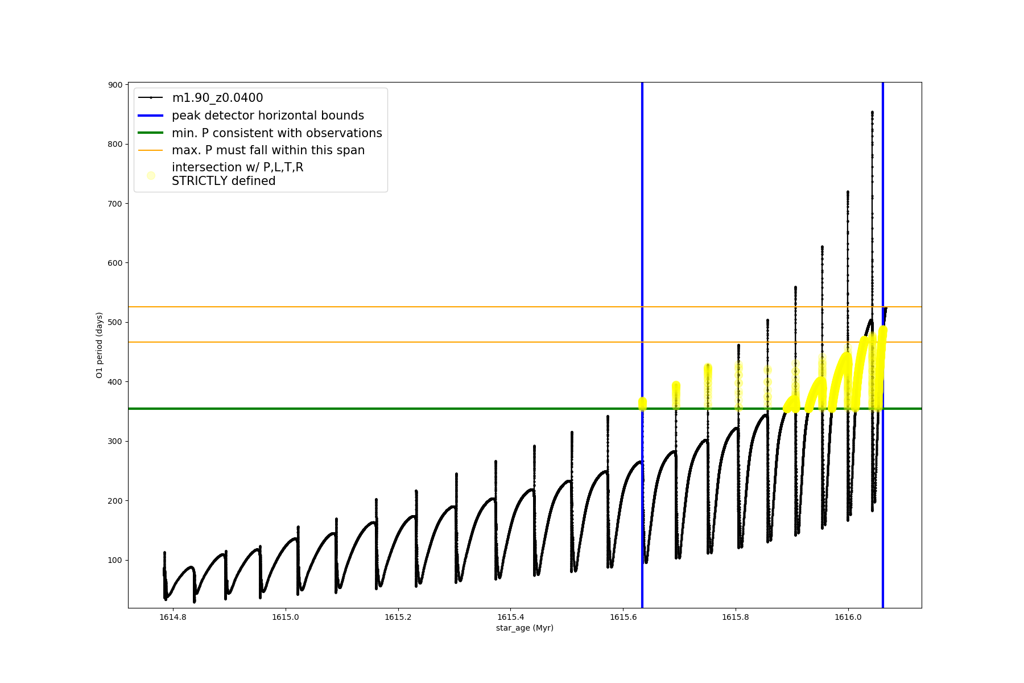
Task: Click the orange line sample in the legend
Action: [x=151, y=150]
